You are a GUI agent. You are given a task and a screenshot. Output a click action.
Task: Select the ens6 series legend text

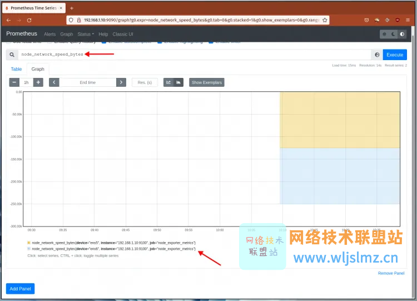point(114,249)
